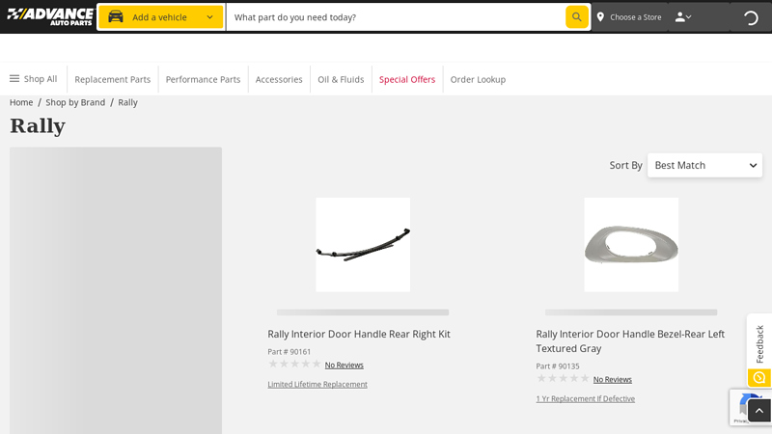Viewport: 772px width, 434px height.
Task: Click the location pin store icon
Action: (600, 17)
